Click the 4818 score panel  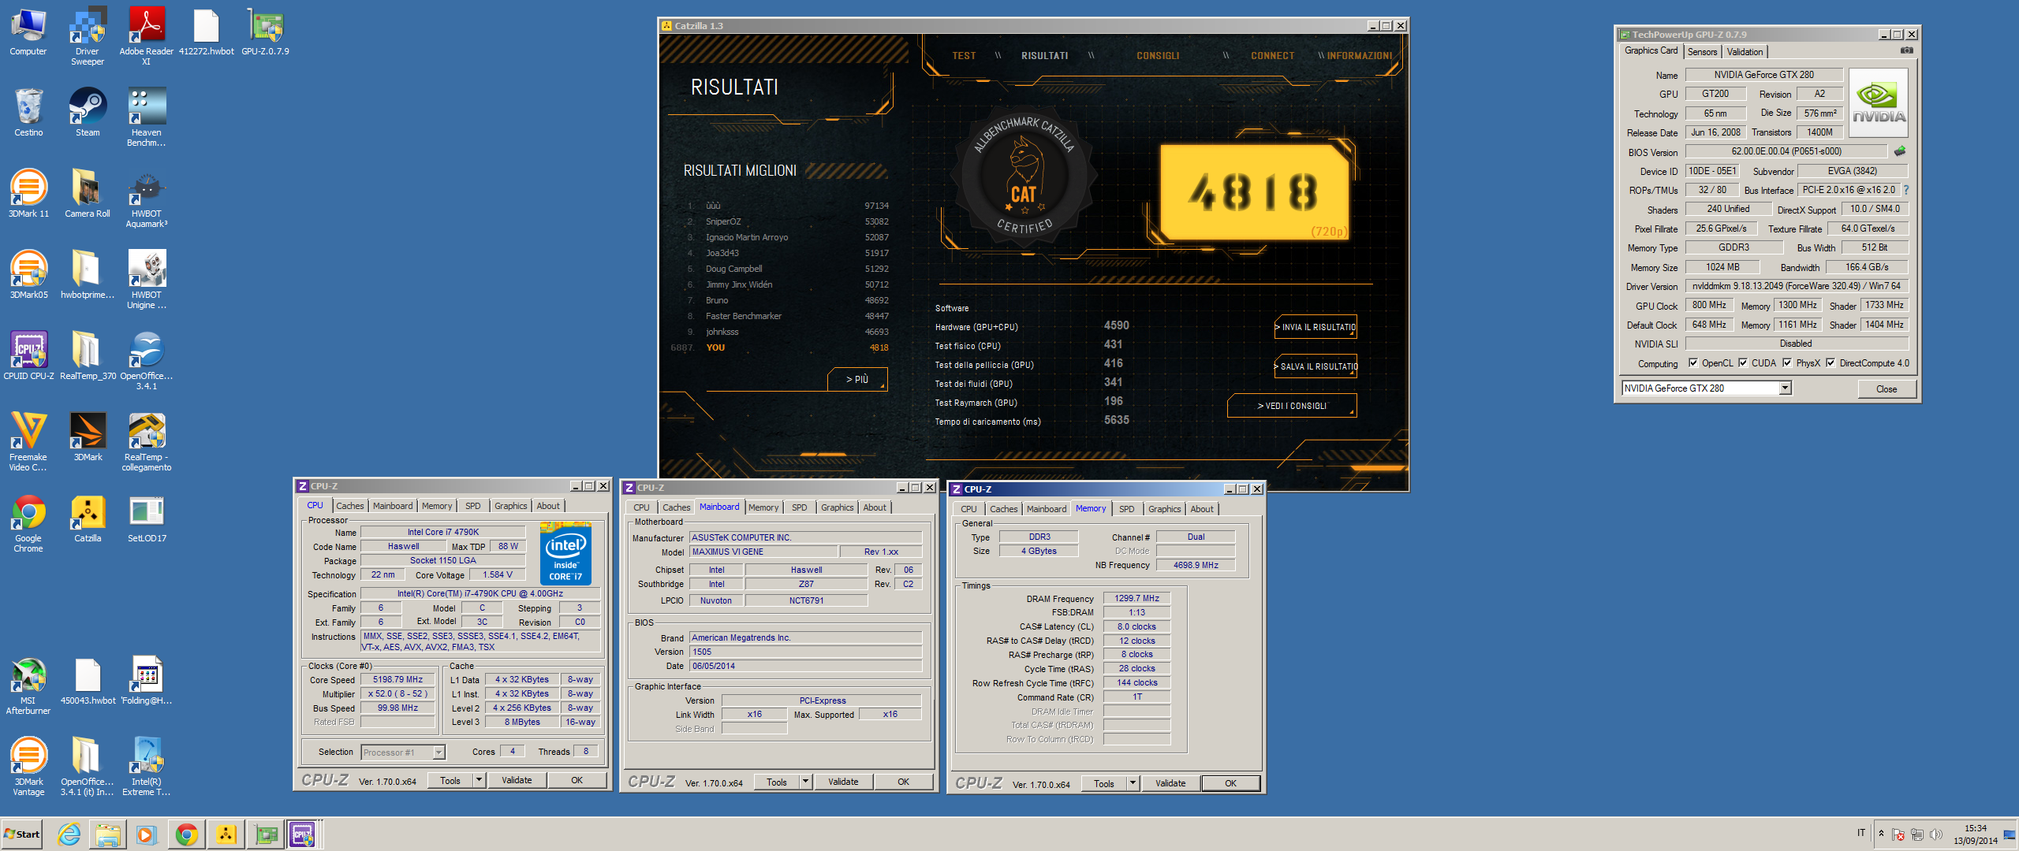1254,191
